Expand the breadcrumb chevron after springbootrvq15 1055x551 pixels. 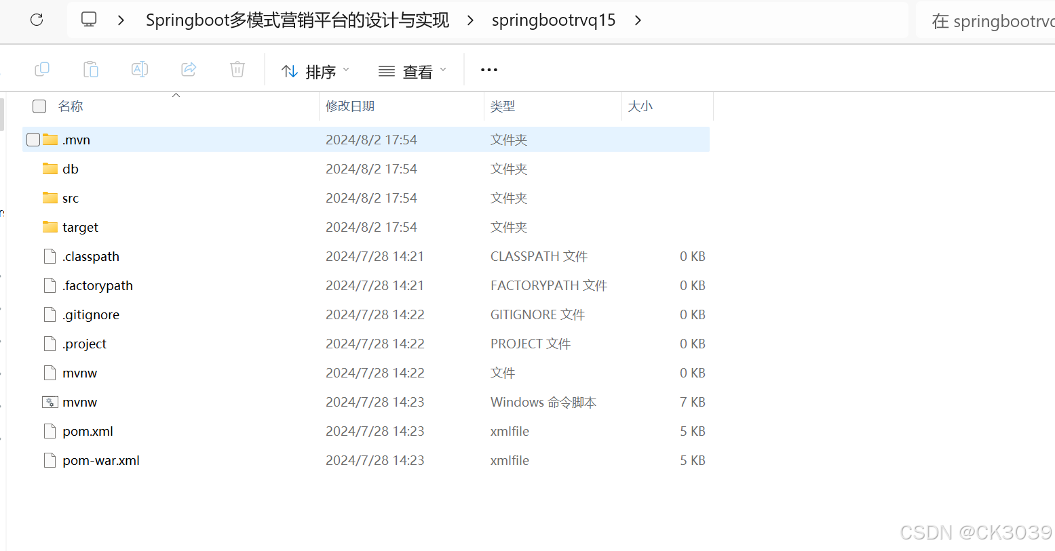[638, 20]
